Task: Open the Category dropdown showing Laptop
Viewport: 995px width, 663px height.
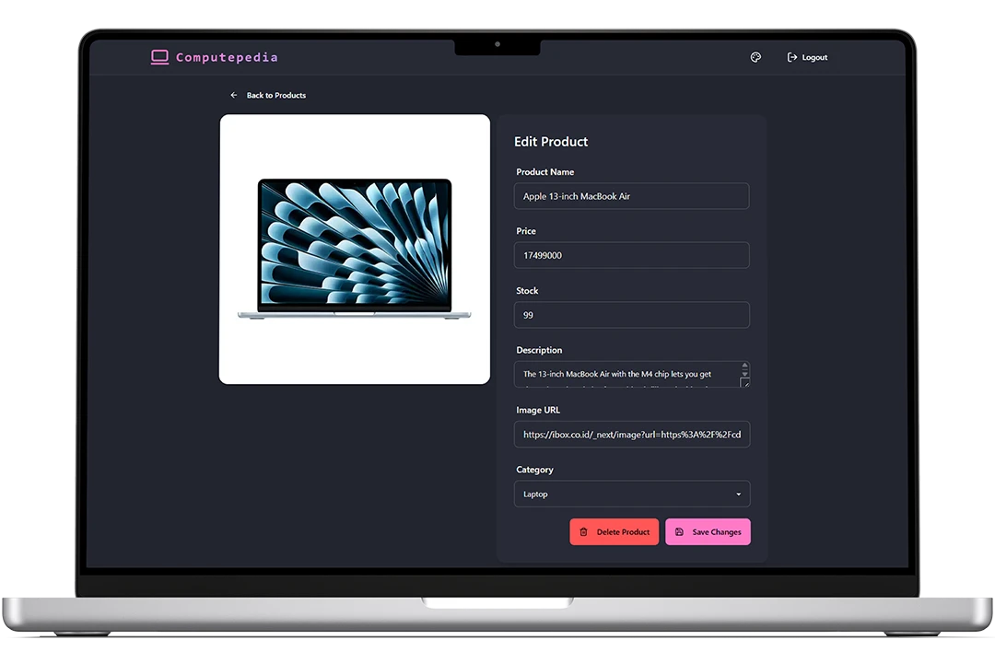Action: coord(631,494)
